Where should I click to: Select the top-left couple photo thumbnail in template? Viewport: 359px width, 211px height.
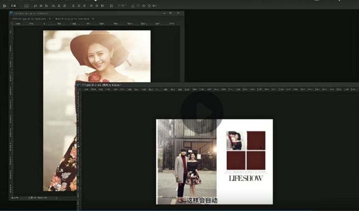236,140
